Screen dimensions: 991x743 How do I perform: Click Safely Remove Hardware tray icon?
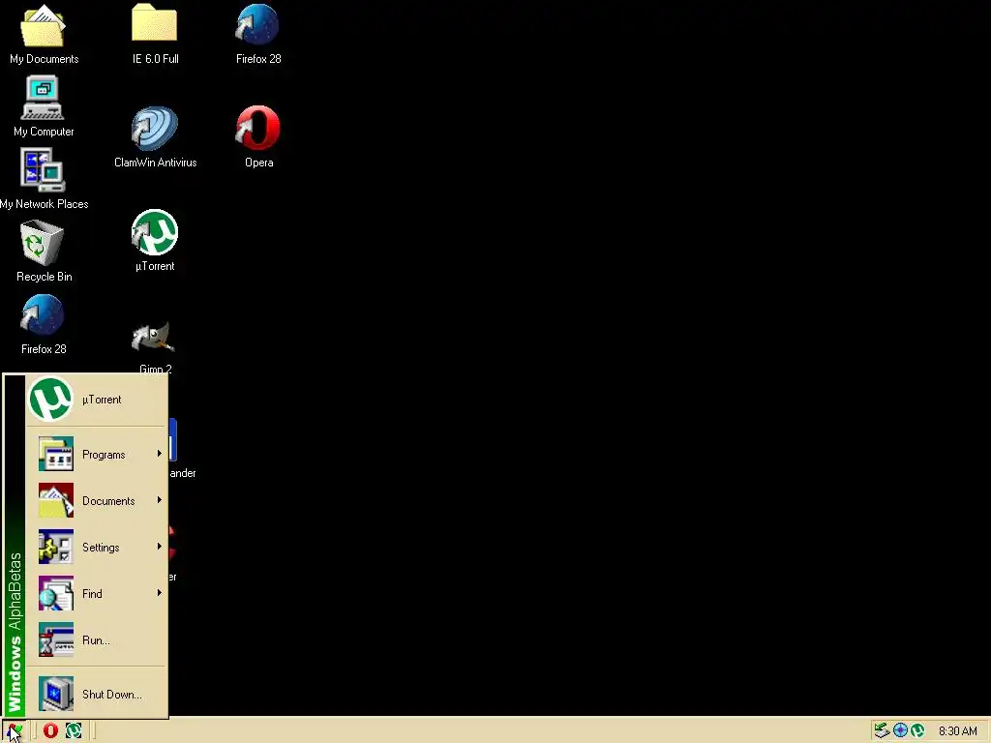coord(881,731)
